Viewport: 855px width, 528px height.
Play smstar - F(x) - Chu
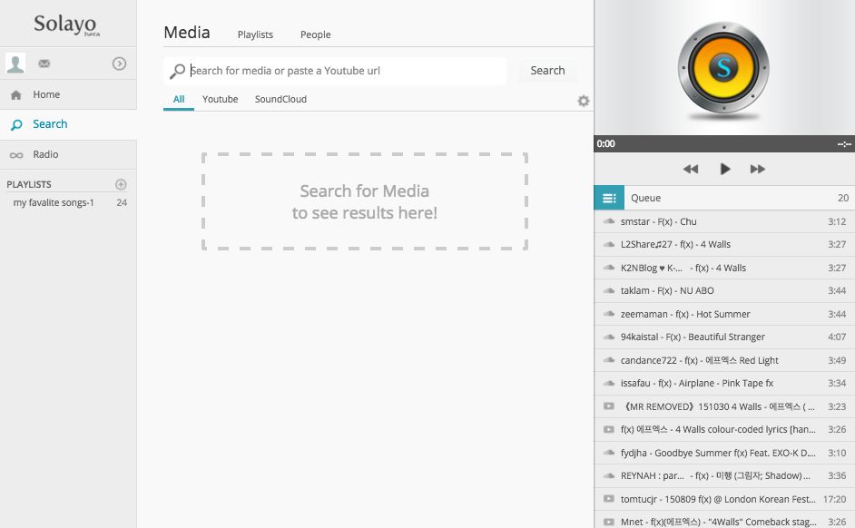click(724, 221)
